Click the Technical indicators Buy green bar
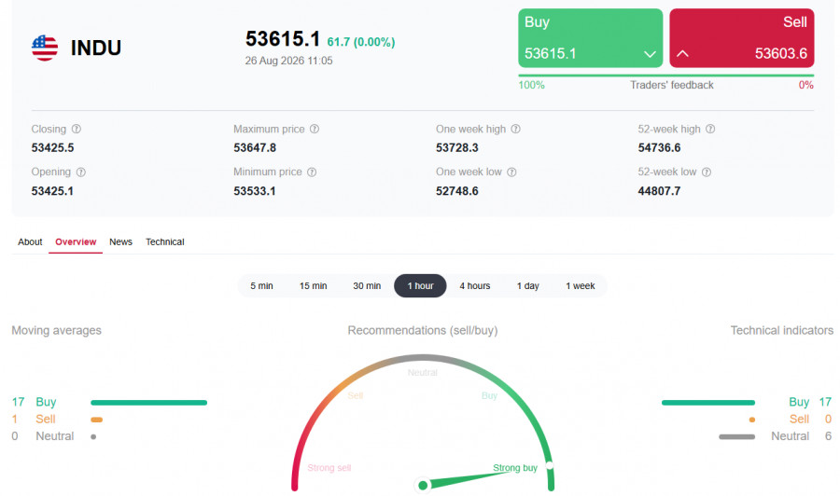This screenshot has height=496, width=840. coord(708,403)
